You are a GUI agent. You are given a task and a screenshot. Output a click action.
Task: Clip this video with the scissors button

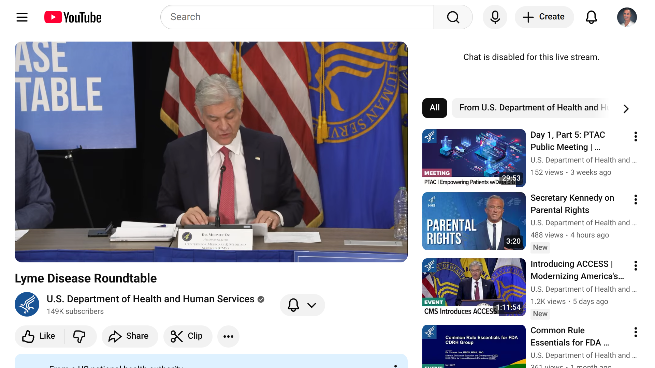[x=188, y=336]
